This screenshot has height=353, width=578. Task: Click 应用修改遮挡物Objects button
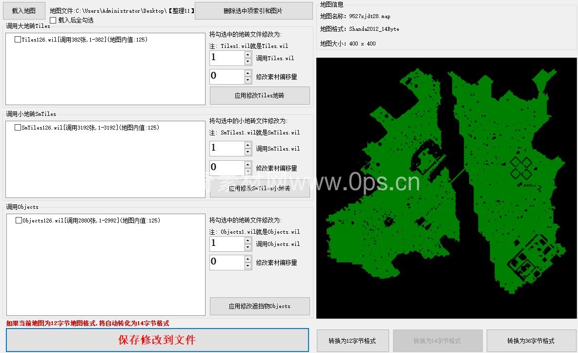[x=260, y=306]
